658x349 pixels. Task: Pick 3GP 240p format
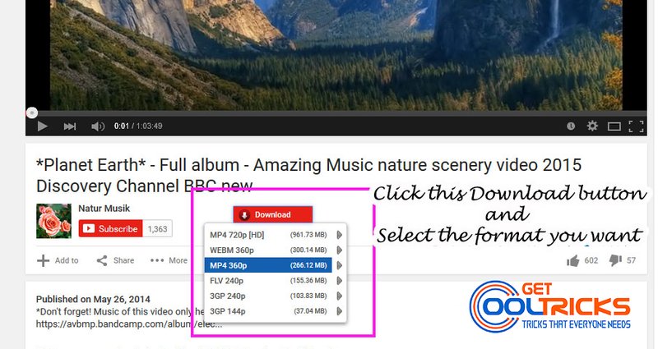pyautogui.click(x=269, y=296)
